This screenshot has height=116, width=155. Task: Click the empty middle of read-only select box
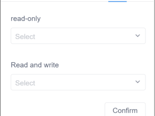click(x=82, y=36)
